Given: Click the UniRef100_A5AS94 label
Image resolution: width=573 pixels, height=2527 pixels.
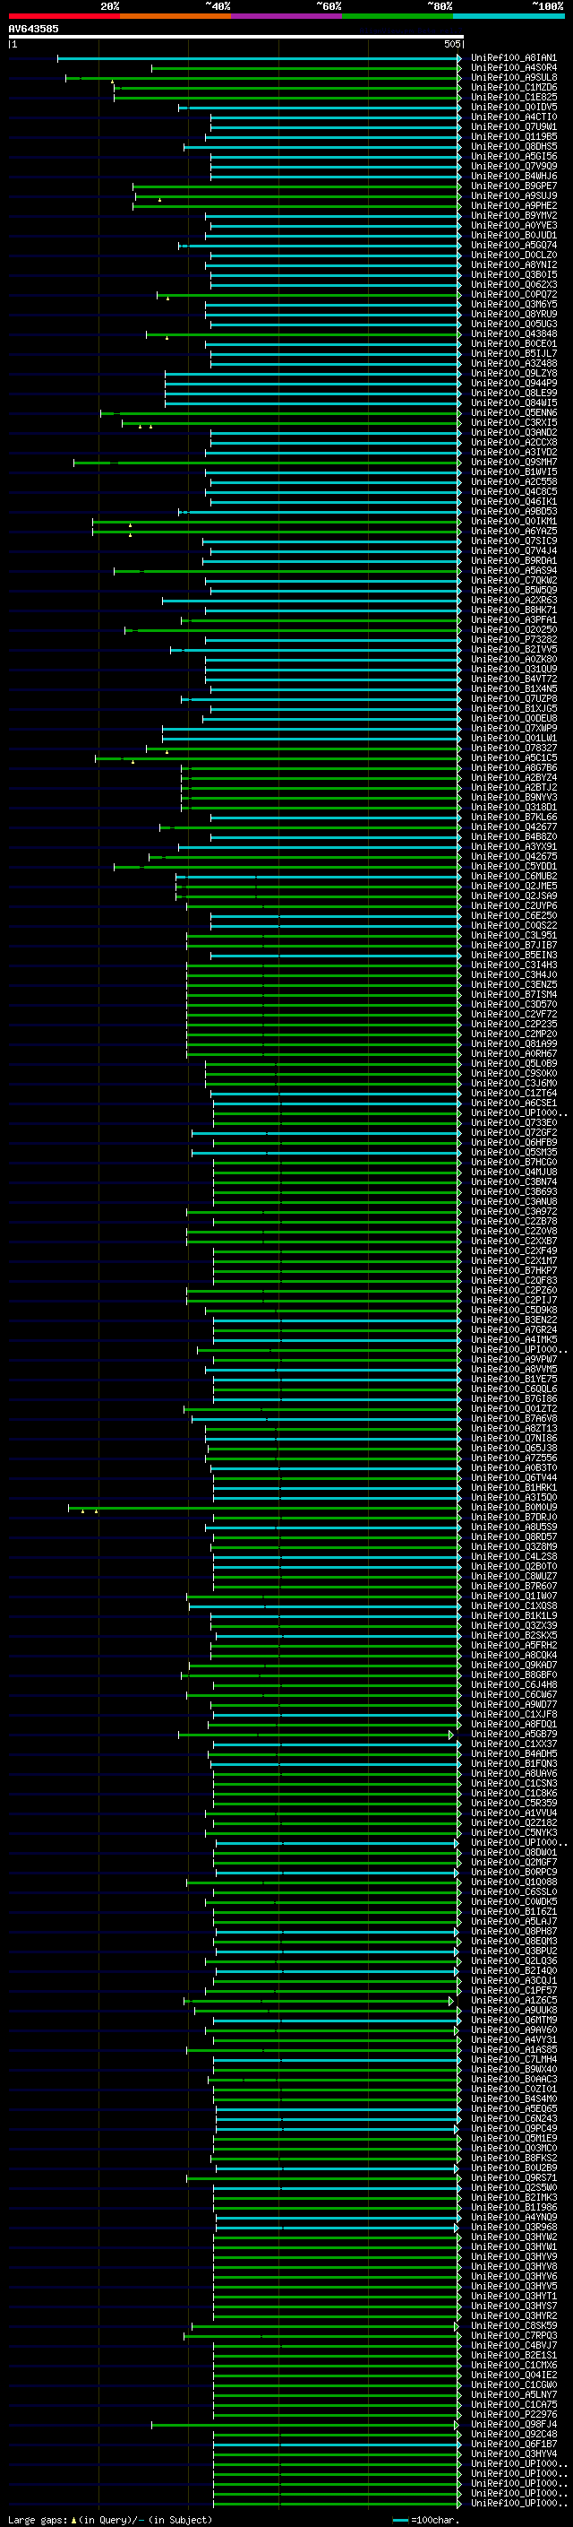Looking at the screenshot, I should pyautogui.click(x=514, y=570).
